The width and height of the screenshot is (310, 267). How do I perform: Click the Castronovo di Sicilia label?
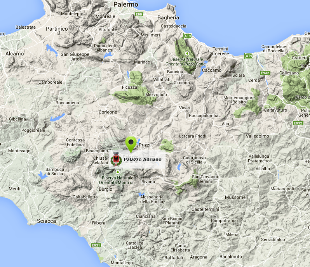[x=194, y=160]
